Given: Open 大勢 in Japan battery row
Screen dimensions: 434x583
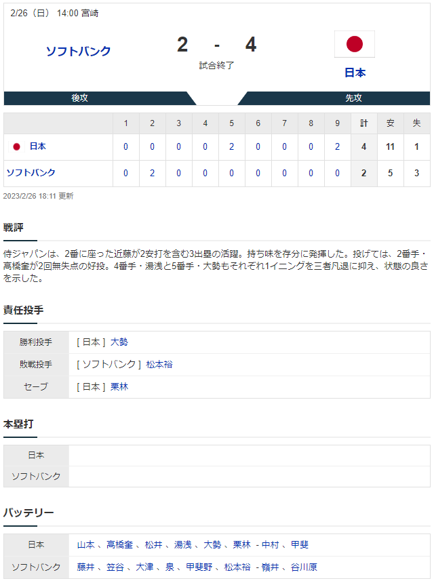Looking at the screenshot, I should (212, 545).
